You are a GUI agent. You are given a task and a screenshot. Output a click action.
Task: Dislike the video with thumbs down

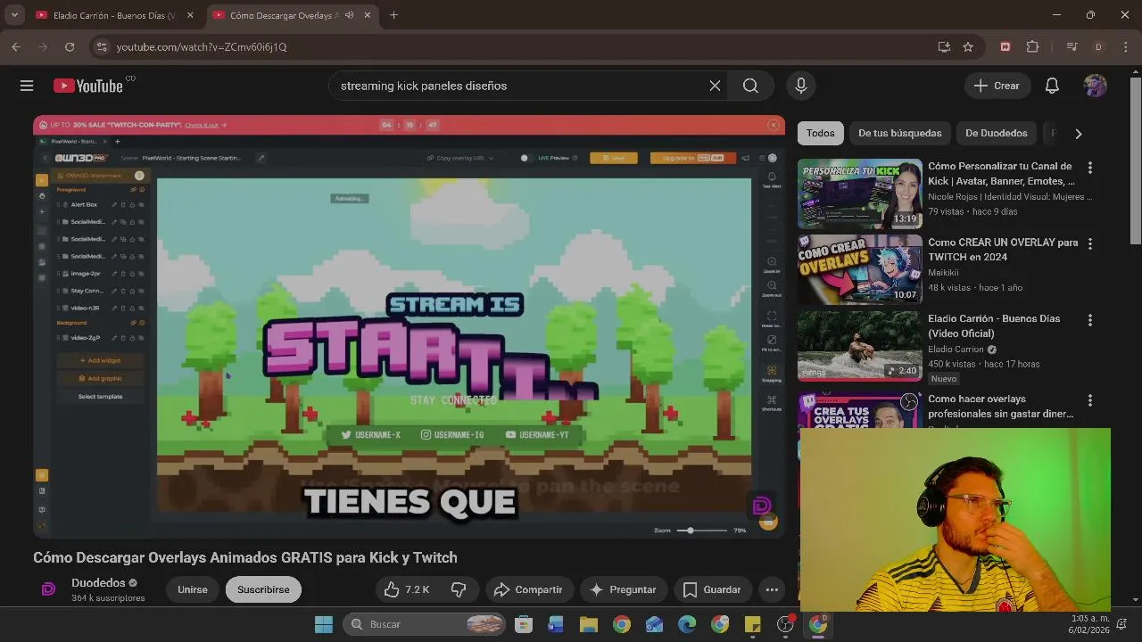coord(459,589)
